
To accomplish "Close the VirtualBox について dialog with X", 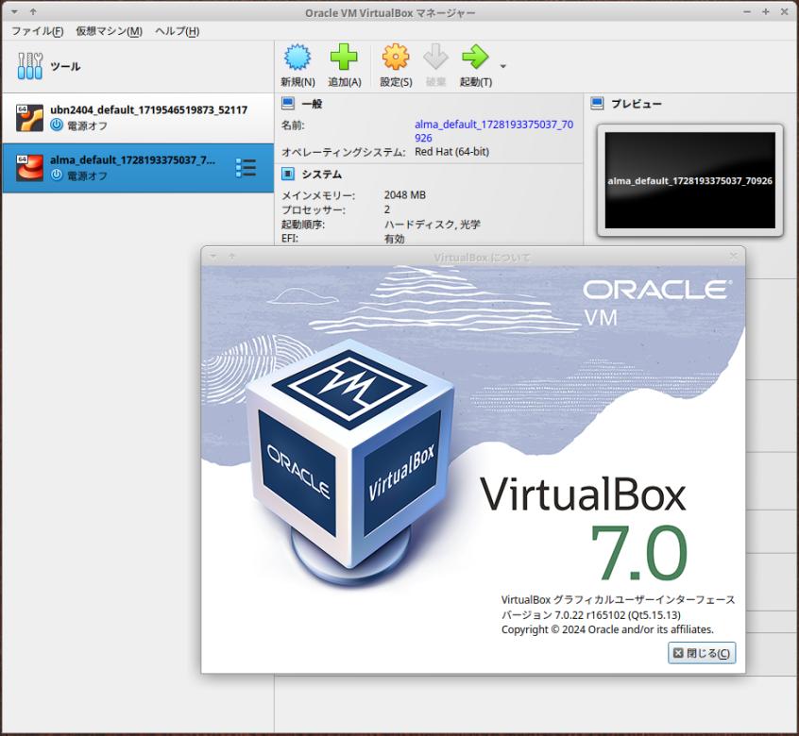I will [733, 256].
